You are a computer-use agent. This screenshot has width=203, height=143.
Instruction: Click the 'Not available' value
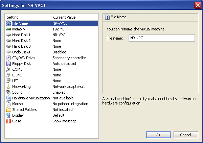pos(63,98)
